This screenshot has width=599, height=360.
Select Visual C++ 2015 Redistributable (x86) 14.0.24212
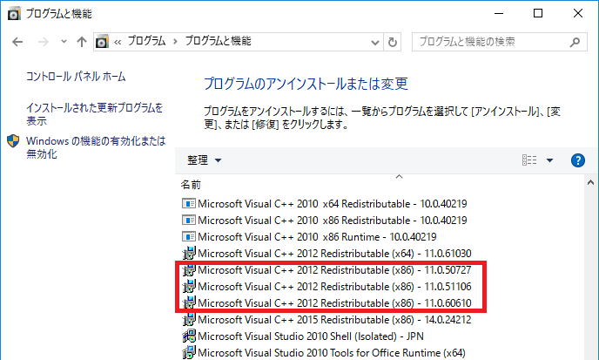point(334,319)
